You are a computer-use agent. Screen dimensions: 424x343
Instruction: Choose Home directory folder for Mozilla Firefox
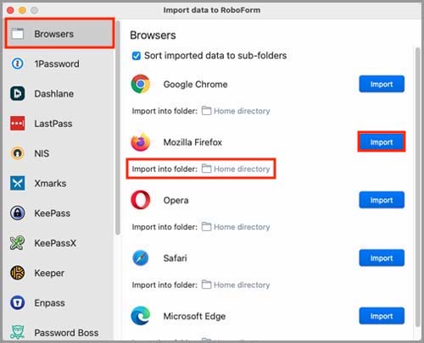point(236,169)
